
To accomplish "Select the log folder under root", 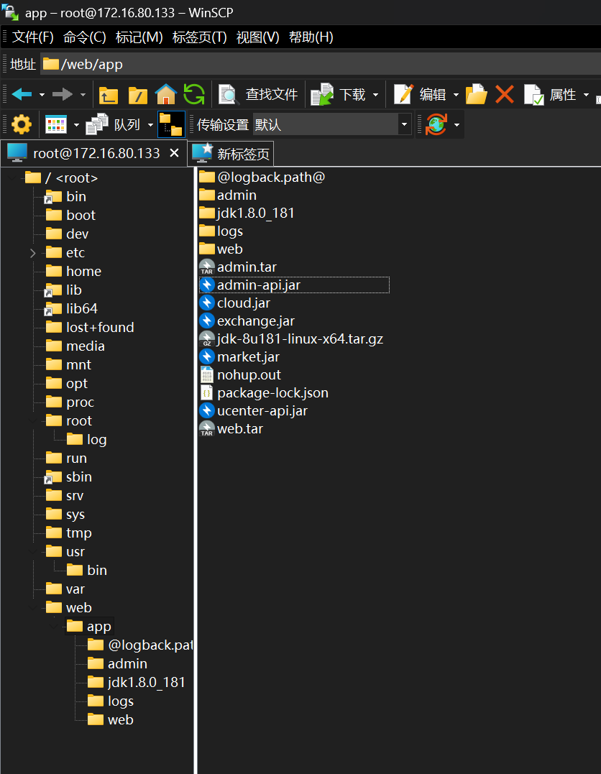I will [86, 439].
